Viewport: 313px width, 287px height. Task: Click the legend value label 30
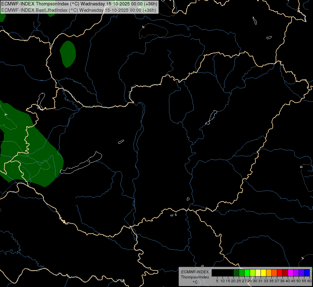coord(255,281)
